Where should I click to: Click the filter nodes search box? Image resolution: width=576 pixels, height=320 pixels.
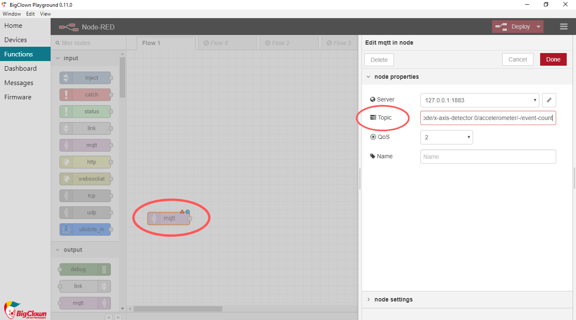tap(89, 43)
